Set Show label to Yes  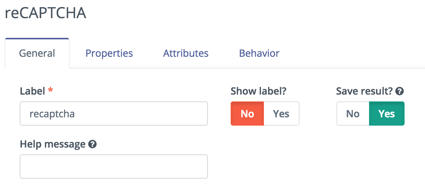[281, 114]
